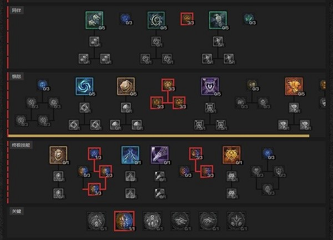Select the brown shield ultimate skill 0/1
333x240 pixels.
click(58, 155)
